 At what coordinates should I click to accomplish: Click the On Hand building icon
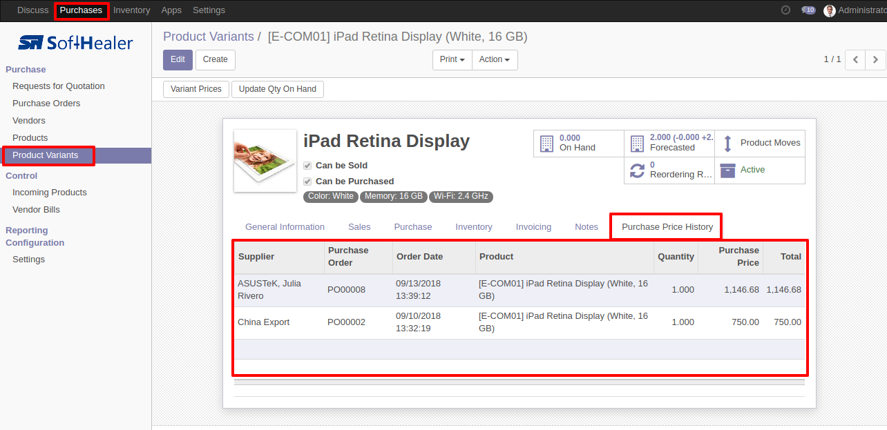(x=546, y=144)
